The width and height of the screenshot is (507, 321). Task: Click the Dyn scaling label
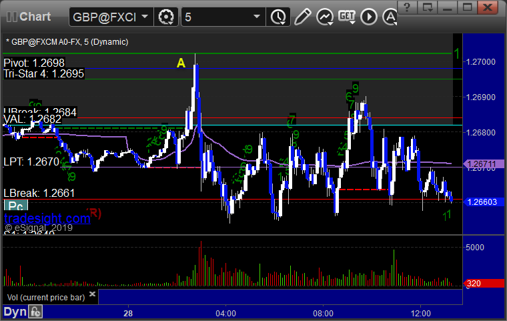tap(15, 312)
